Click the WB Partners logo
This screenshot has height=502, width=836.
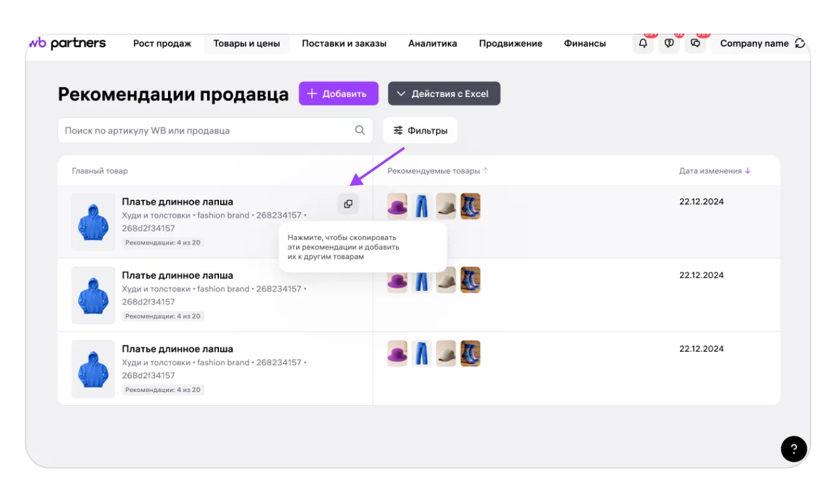[x=67, y=43]
